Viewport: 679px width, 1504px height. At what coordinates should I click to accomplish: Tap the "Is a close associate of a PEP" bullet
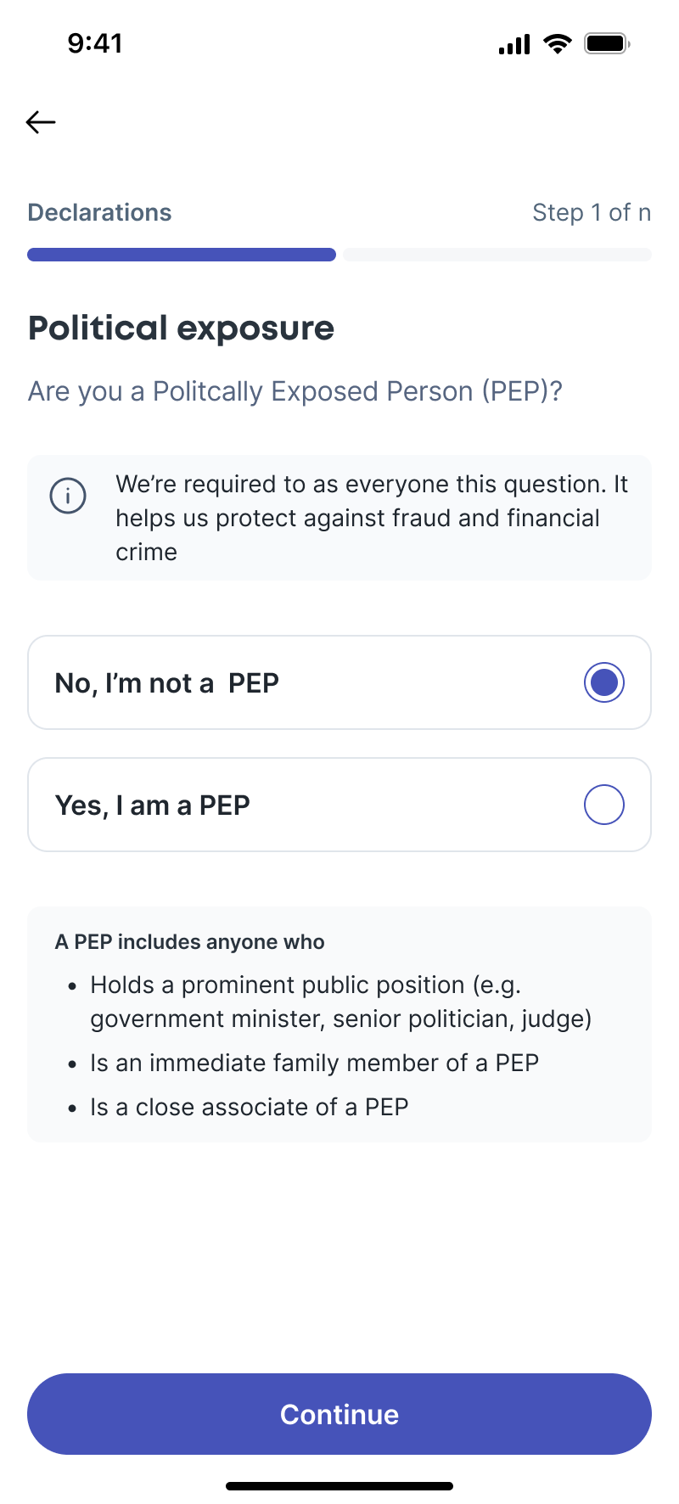coord(250,1107)
